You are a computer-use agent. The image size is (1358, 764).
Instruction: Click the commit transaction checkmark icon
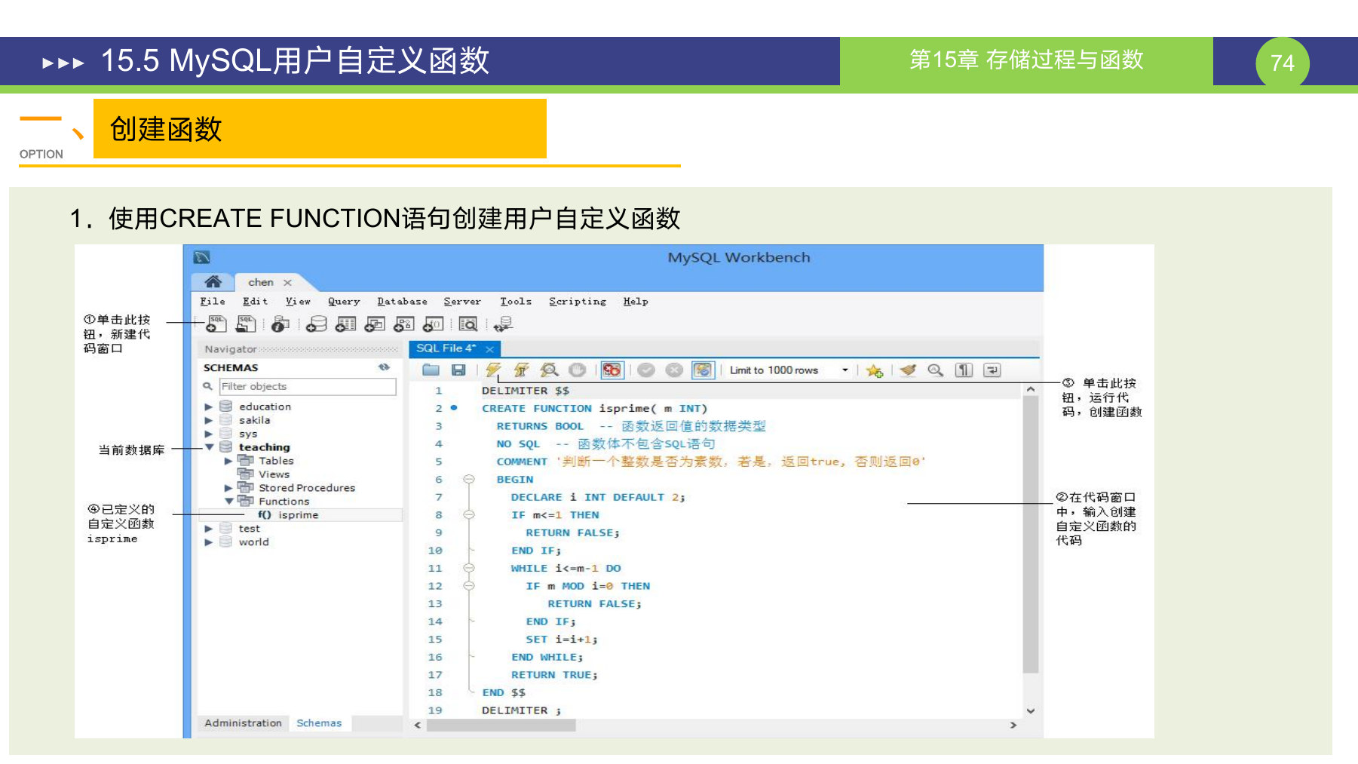[x=645, y=370]
